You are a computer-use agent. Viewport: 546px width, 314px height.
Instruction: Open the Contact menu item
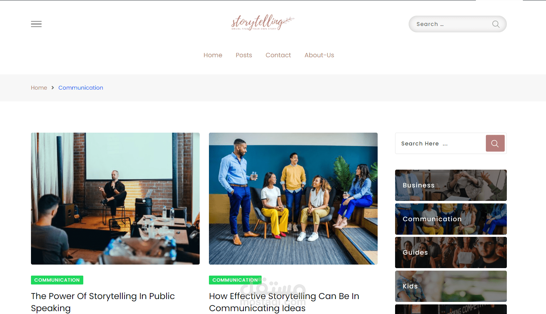[x=278, y=55]
